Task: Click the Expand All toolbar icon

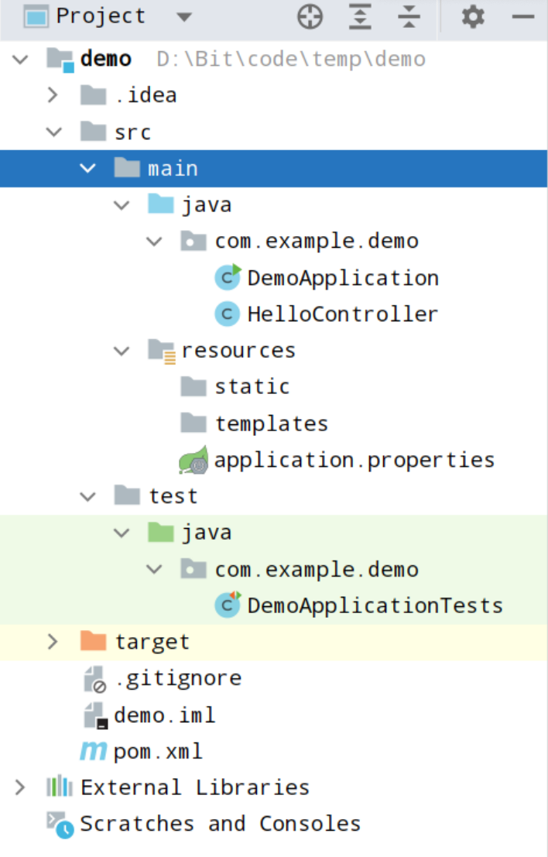Action: pos(360,17)
